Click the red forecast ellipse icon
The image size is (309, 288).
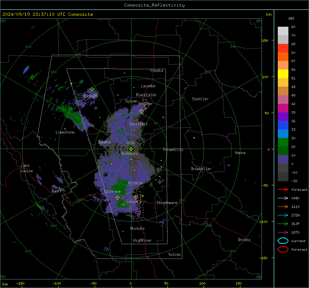click(283, 249)
